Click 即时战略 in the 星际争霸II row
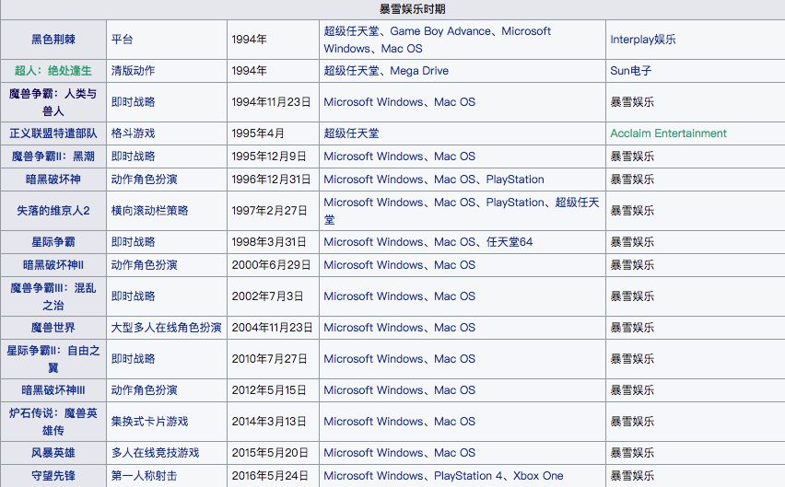This screenshot has width=785, height=487. click(x=134, y=359)
